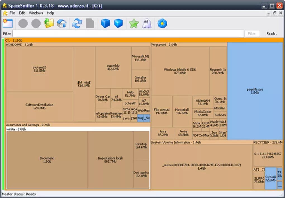Click the Home house icon
Image resolution: width=285 pixels, height=198 pixels.
[x=62, y=23]
